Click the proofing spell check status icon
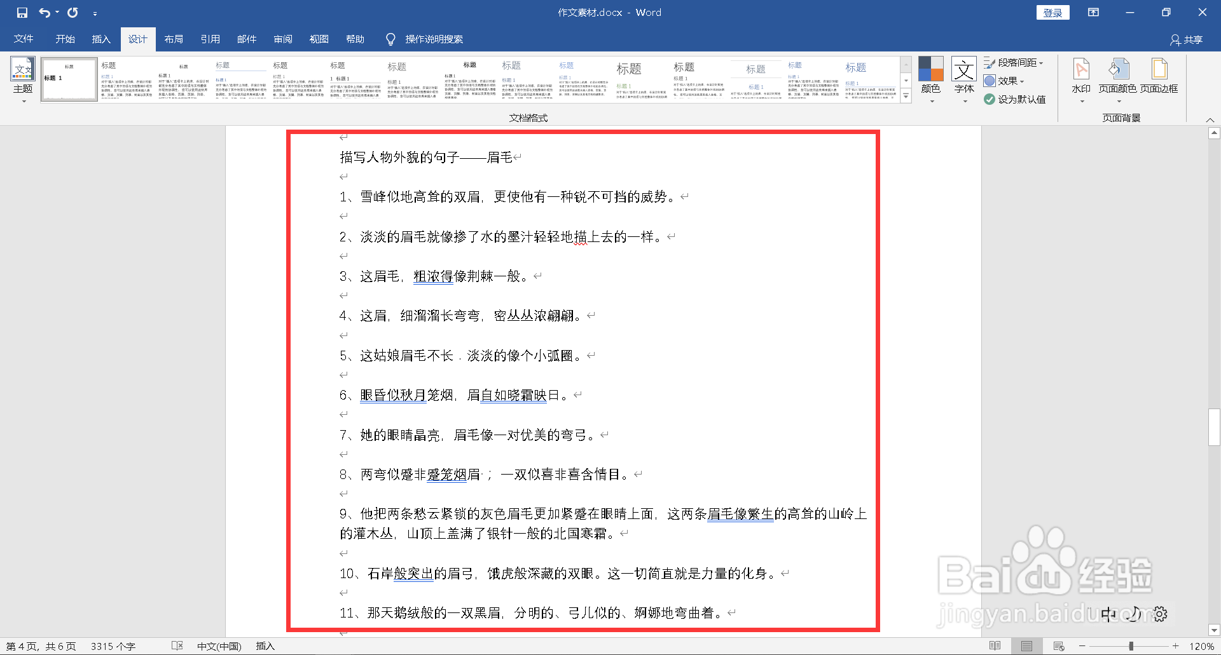Viewport: 1221px width, 655px height. [177, 646]
